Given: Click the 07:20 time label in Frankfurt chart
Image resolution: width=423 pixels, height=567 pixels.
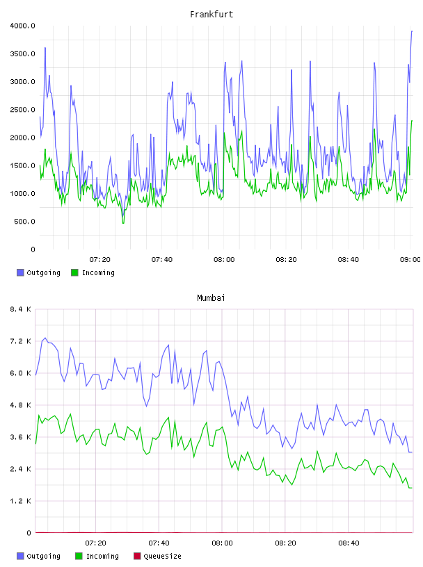Looking at the screenshot, I should point(99,260).
